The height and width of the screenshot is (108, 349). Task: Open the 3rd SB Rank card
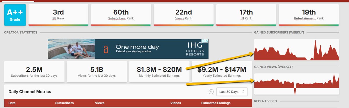pyautogui.click(x=58, y=15)
